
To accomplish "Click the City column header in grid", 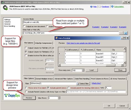I will [117, 50].
